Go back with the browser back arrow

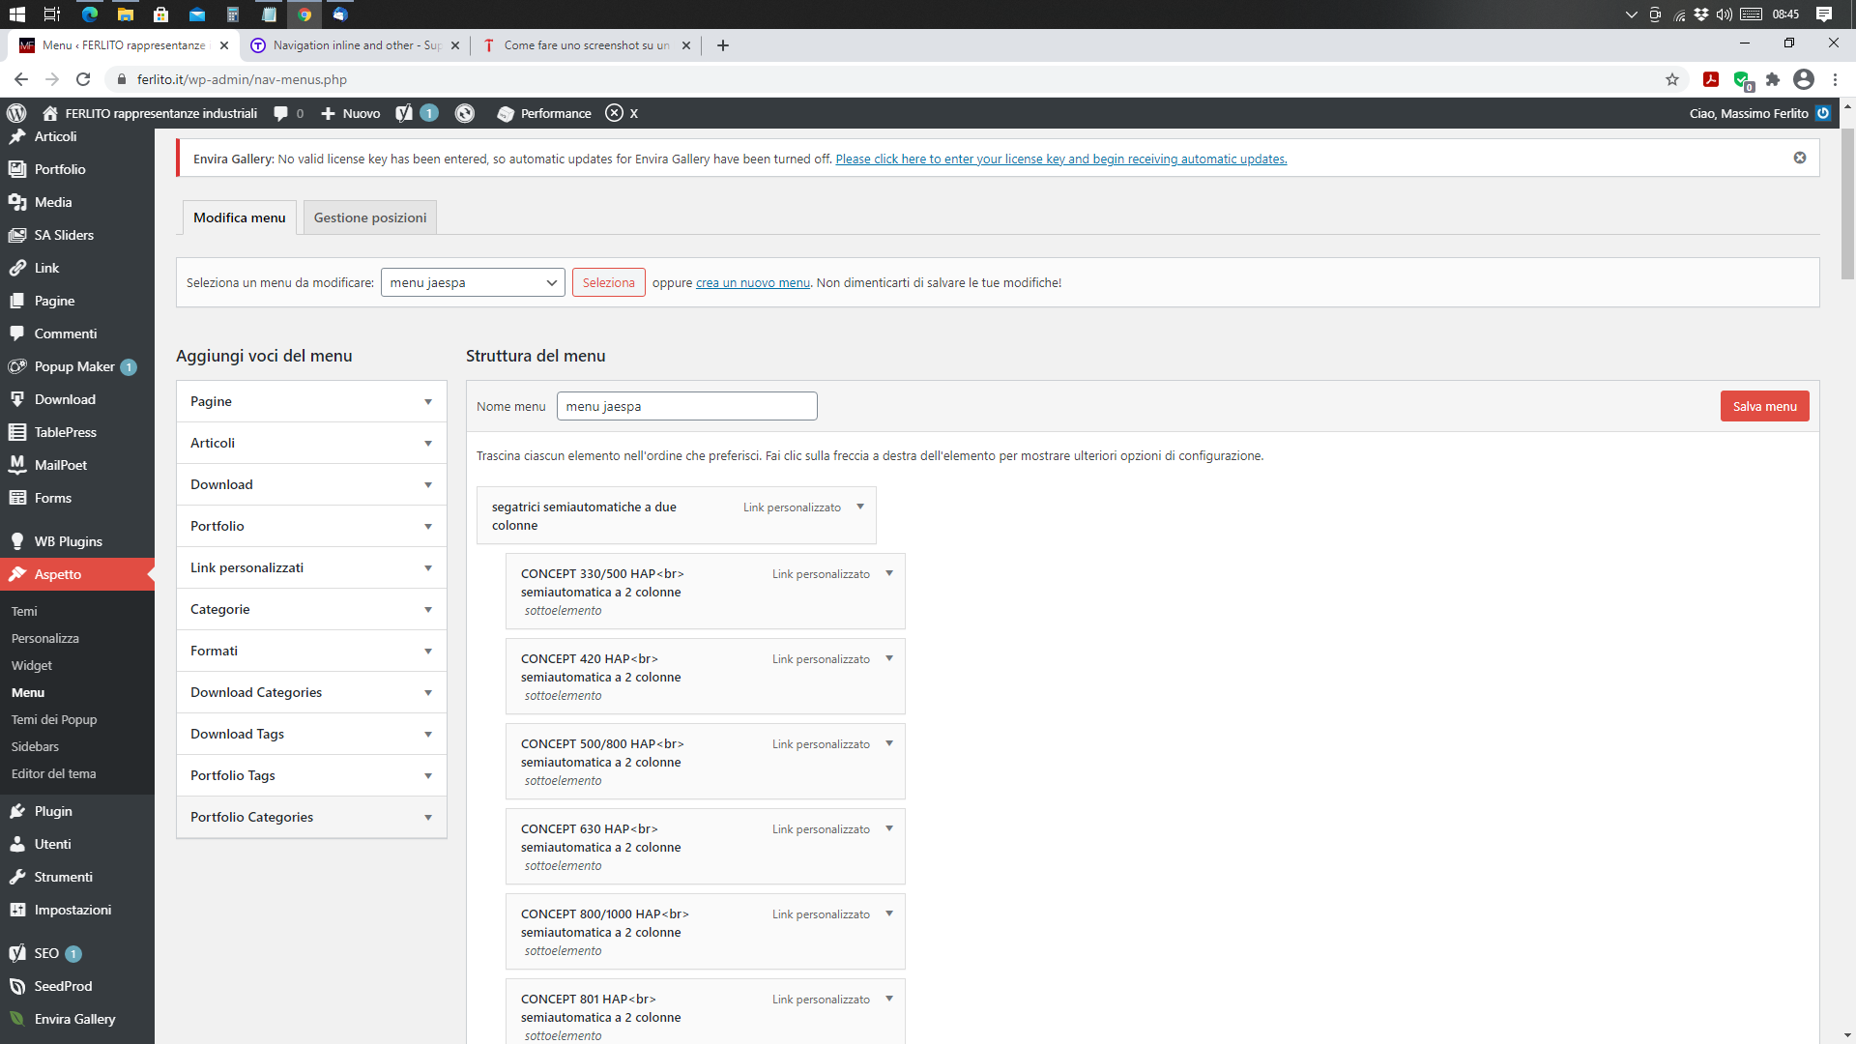click(x=21, y=79)
